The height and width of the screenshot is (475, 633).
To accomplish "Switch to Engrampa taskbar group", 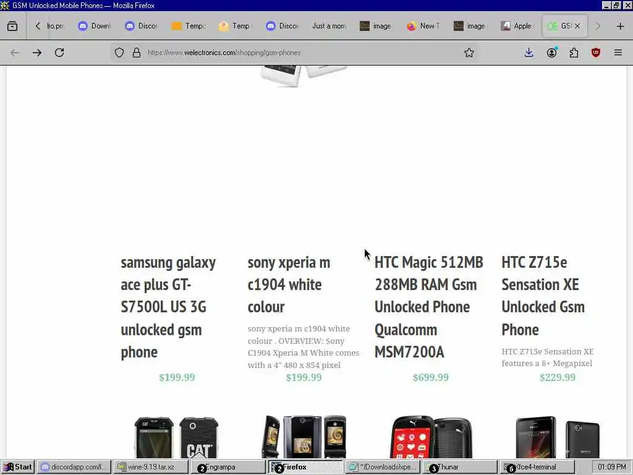I will [x=227, y=467].
